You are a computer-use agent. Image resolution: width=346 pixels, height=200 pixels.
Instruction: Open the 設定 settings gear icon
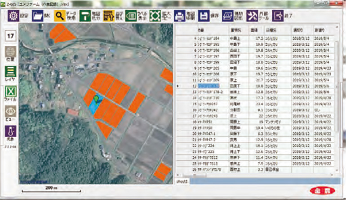[13, 16]
